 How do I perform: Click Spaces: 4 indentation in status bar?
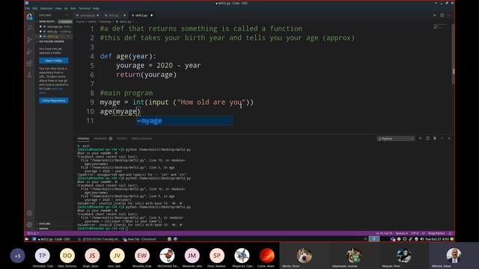point(402,233)
